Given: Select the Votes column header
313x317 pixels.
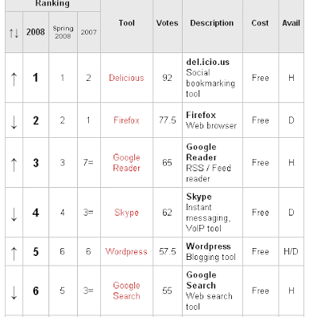Looking at the screenshot, I should (167, 23).
